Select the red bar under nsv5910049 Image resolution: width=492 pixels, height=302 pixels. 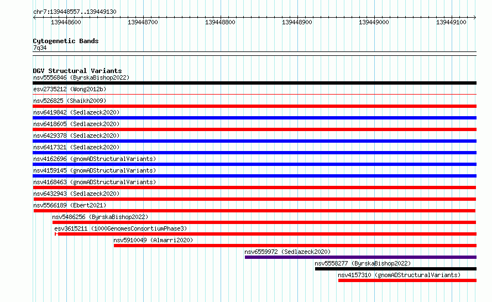coord(295,246)
